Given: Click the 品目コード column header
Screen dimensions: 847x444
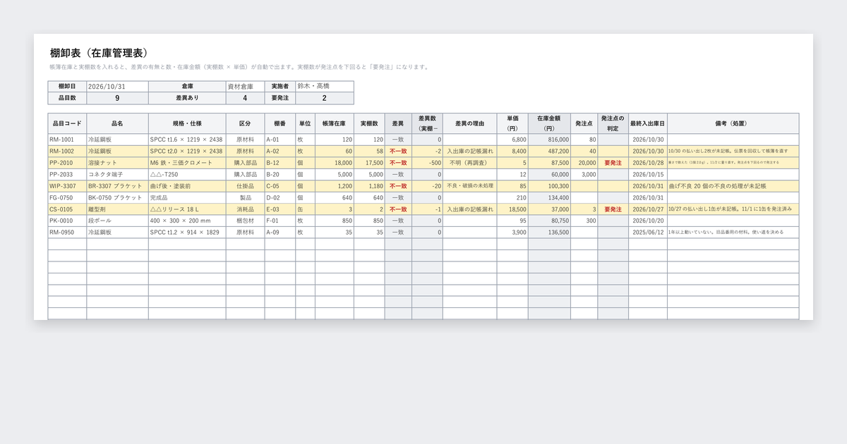Looking at the screenshot, I should point(67,123).
